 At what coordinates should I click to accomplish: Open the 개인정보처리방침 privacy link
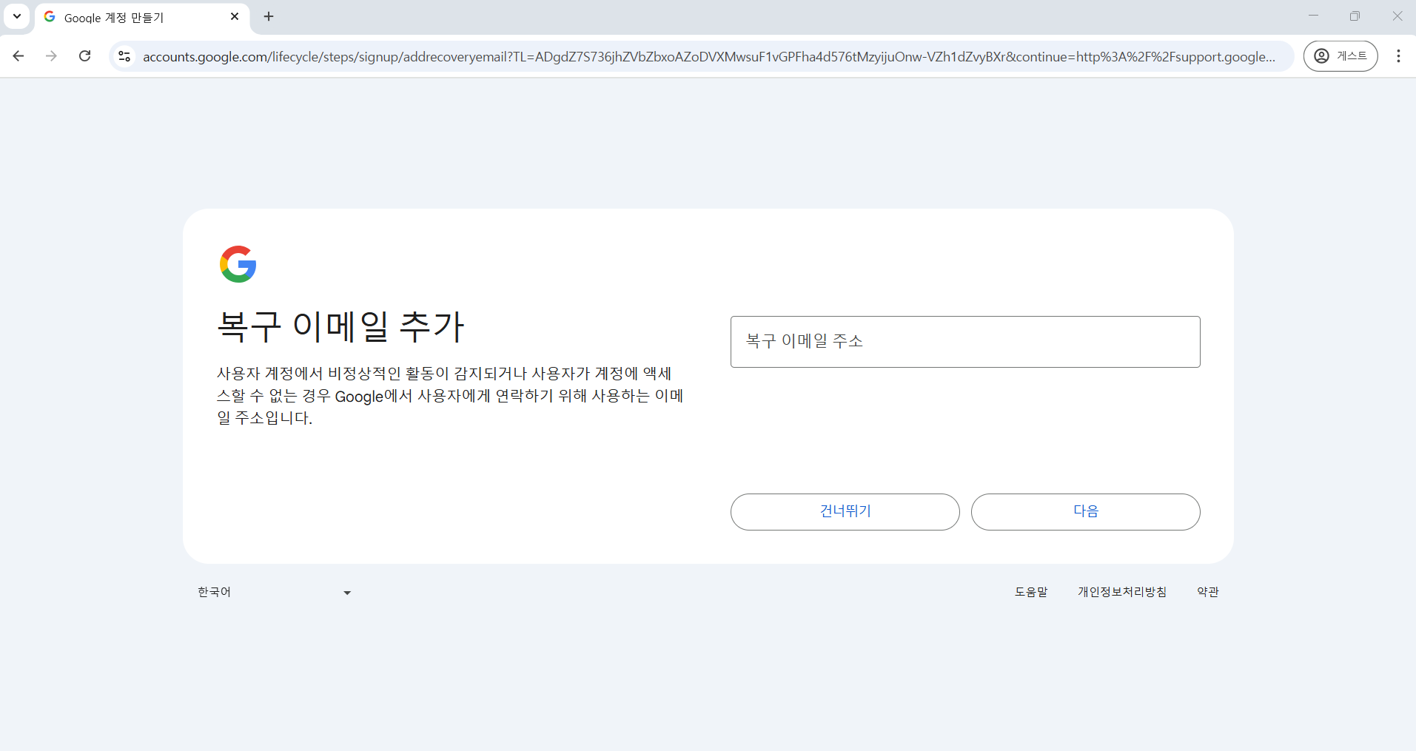1122,592
